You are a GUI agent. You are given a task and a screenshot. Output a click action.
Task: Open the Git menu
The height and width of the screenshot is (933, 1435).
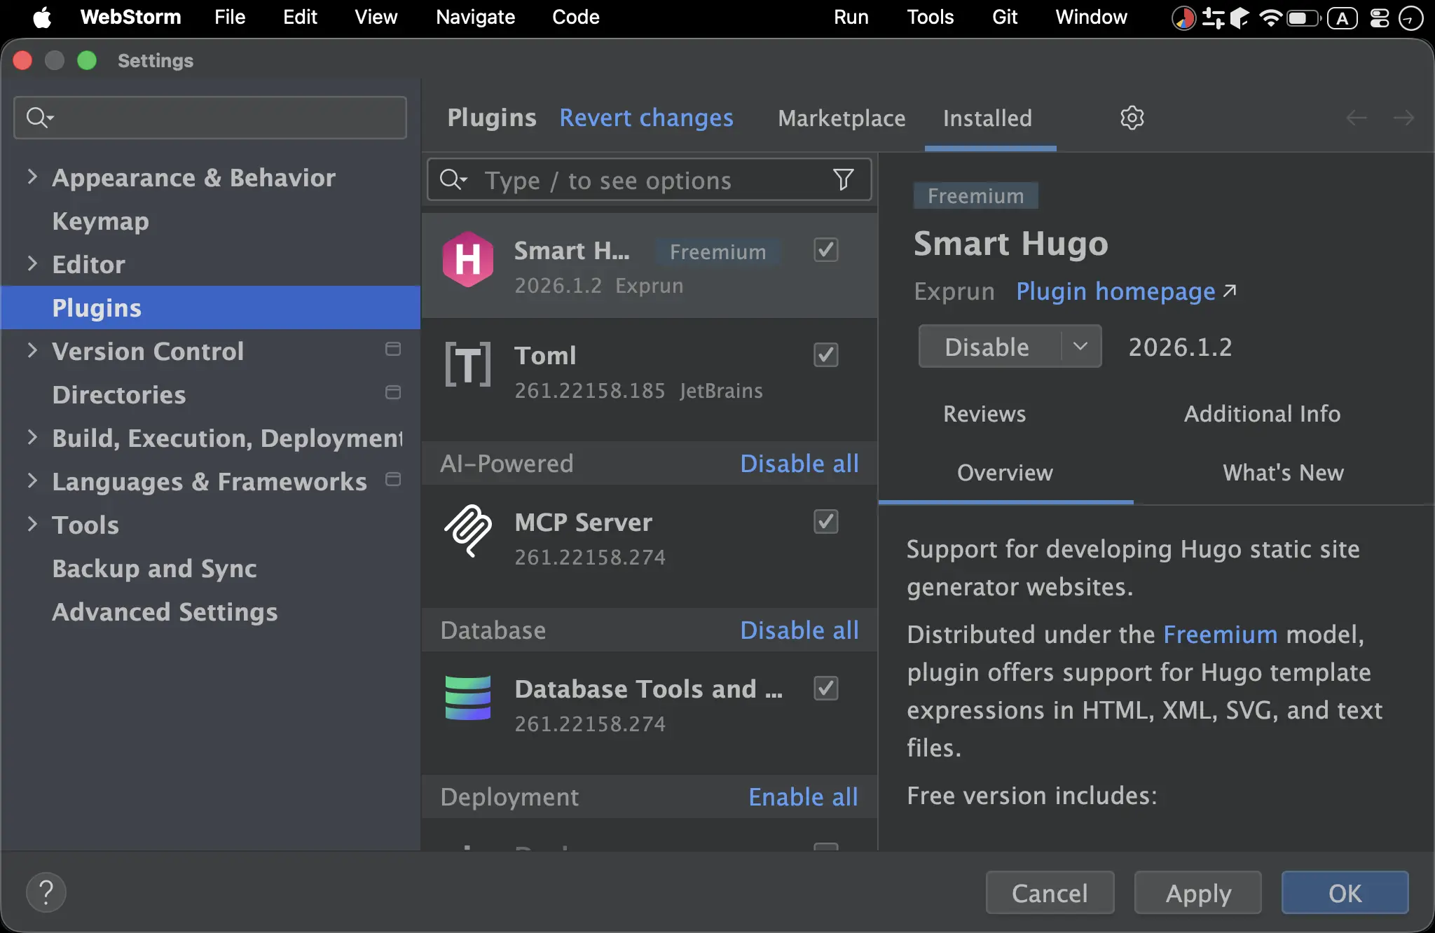coord(1005,17)
